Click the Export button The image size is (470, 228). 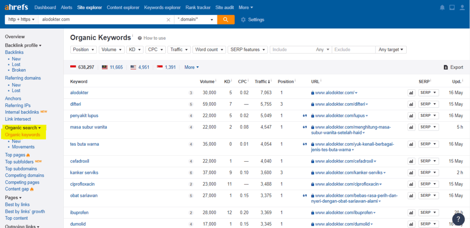(x=453, y=67)
